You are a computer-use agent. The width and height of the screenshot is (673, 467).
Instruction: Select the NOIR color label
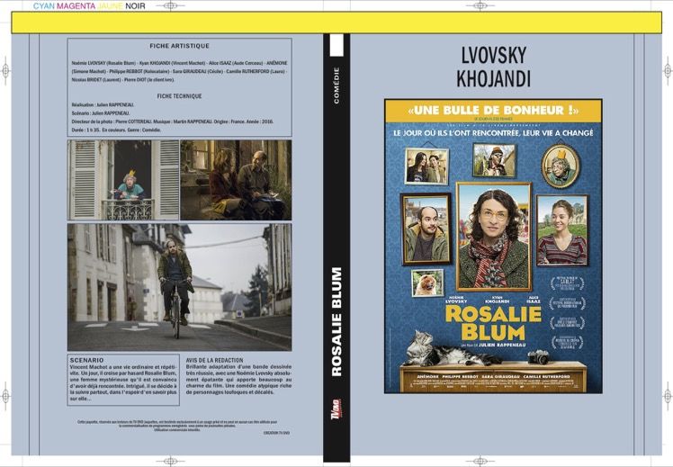click(x=135, y=6)
